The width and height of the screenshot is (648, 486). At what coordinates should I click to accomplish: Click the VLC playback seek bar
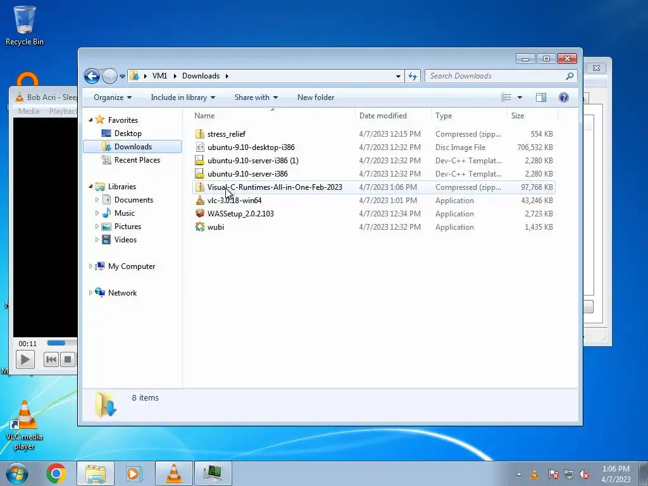[61, 343]
